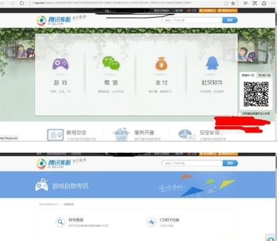
Task: Select the second tab above the QR code
Action: (x=264, y=75)
